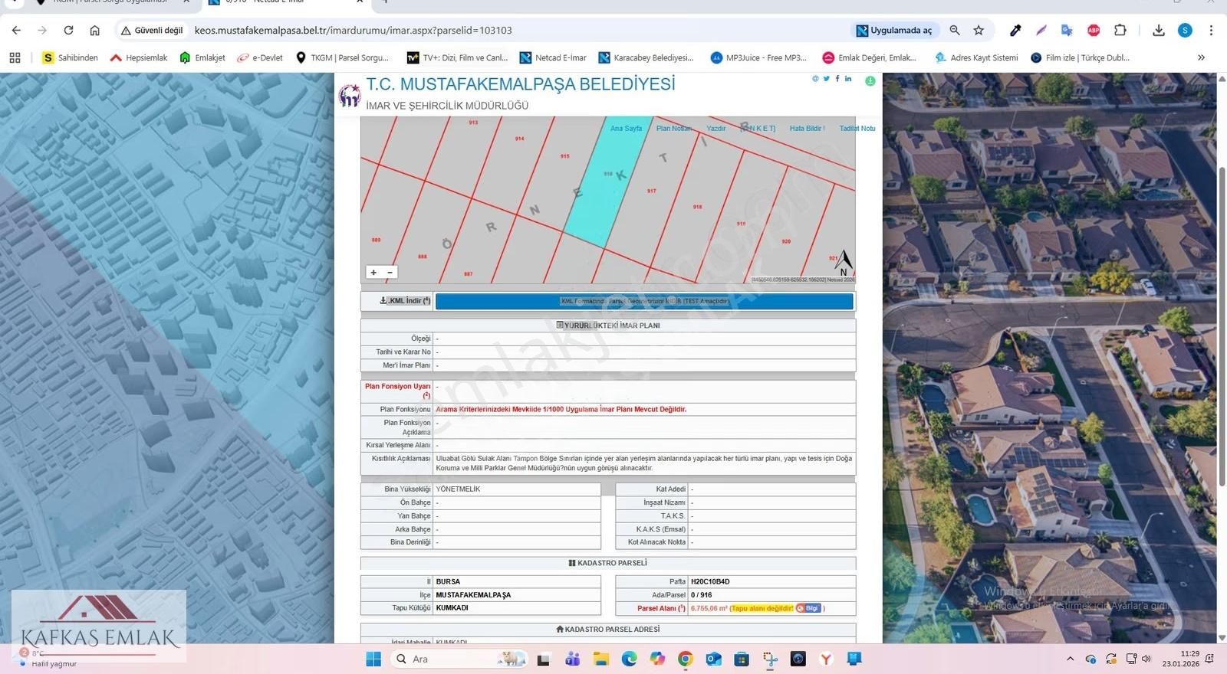Bookmark this page with the star icon
1227x674 pixels.
click(979, 31)
